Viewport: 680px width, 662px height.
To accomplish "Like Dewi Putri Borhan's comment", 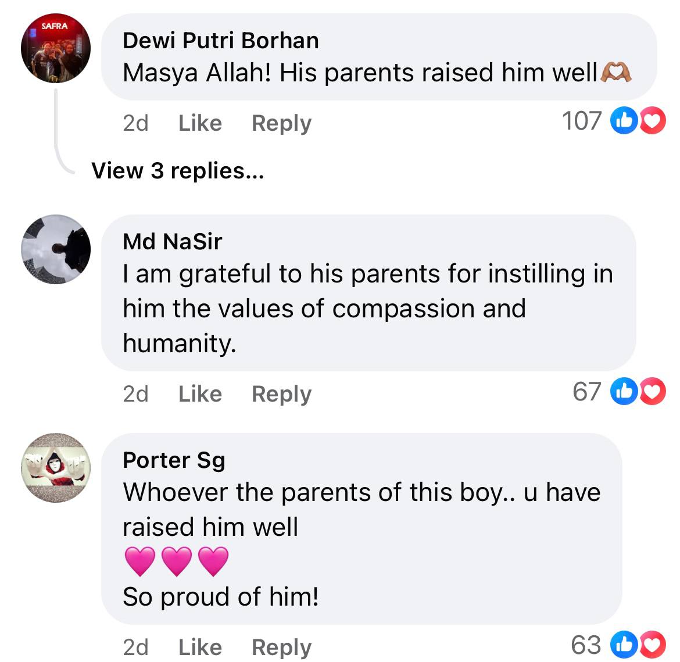I will point(200,123).
